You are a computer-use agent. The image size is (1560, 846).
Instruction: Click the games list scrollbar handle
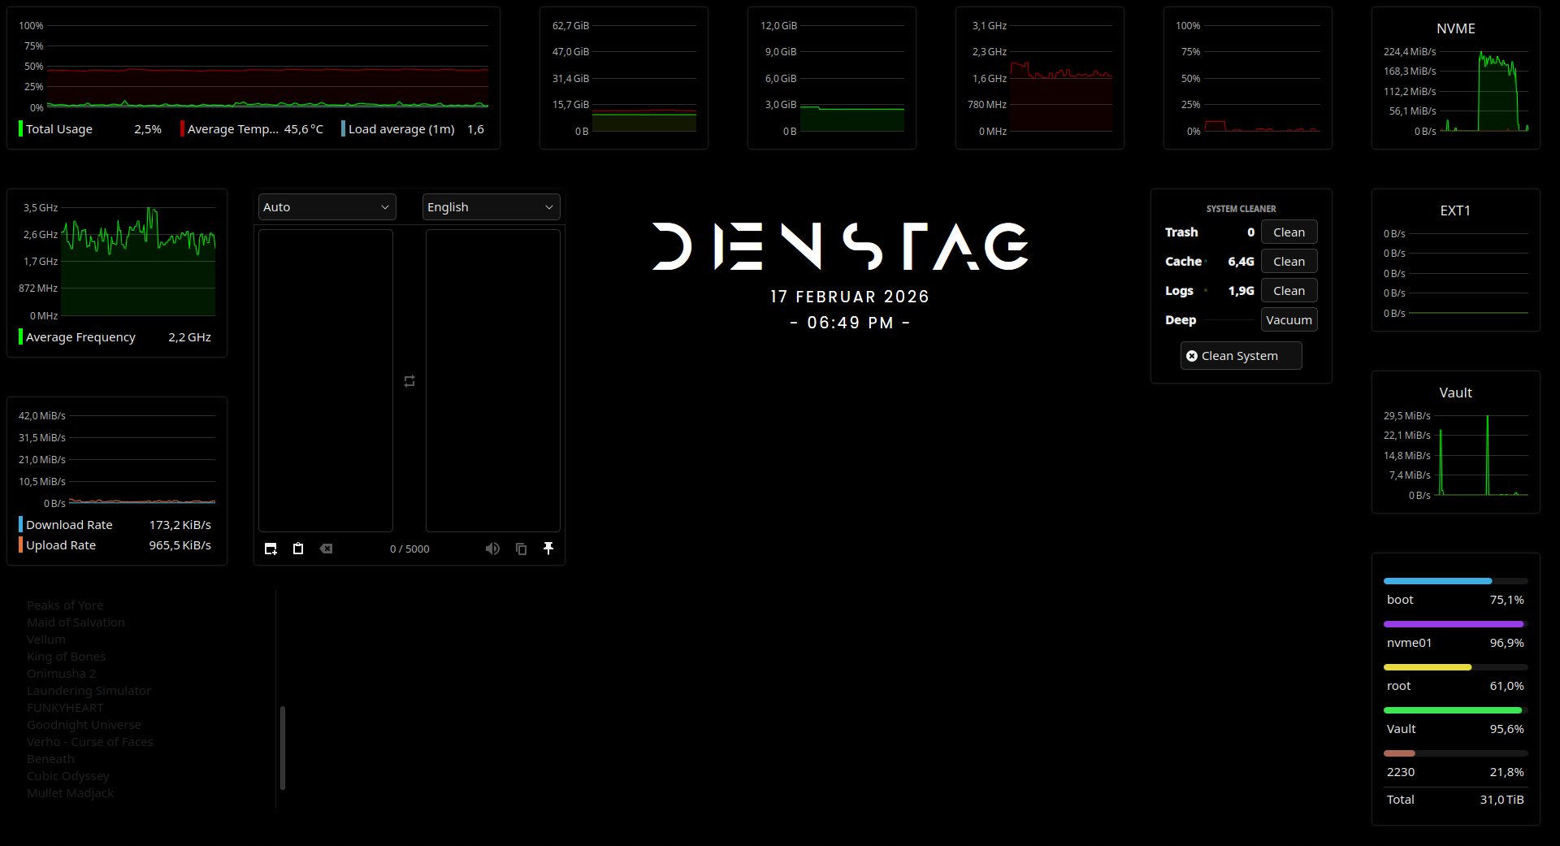pos(283,748)
